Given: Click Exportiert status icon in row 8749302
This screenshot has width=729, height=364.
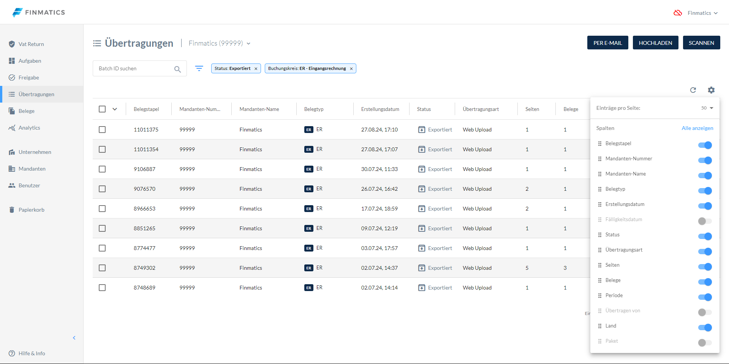Looking at the screenshot, I should [422, 268].
